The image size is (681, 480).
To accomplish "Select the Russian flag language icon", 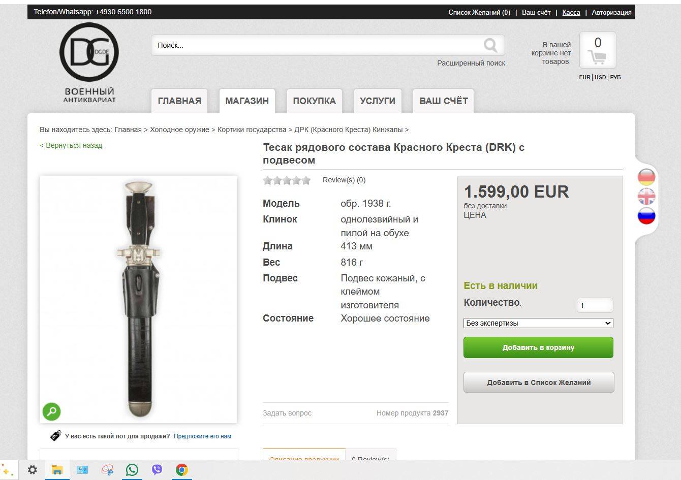I will click(646, 215).
